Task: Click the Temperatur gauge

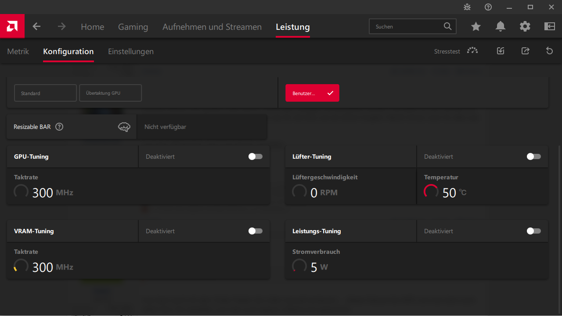Action: click(431, 192)
